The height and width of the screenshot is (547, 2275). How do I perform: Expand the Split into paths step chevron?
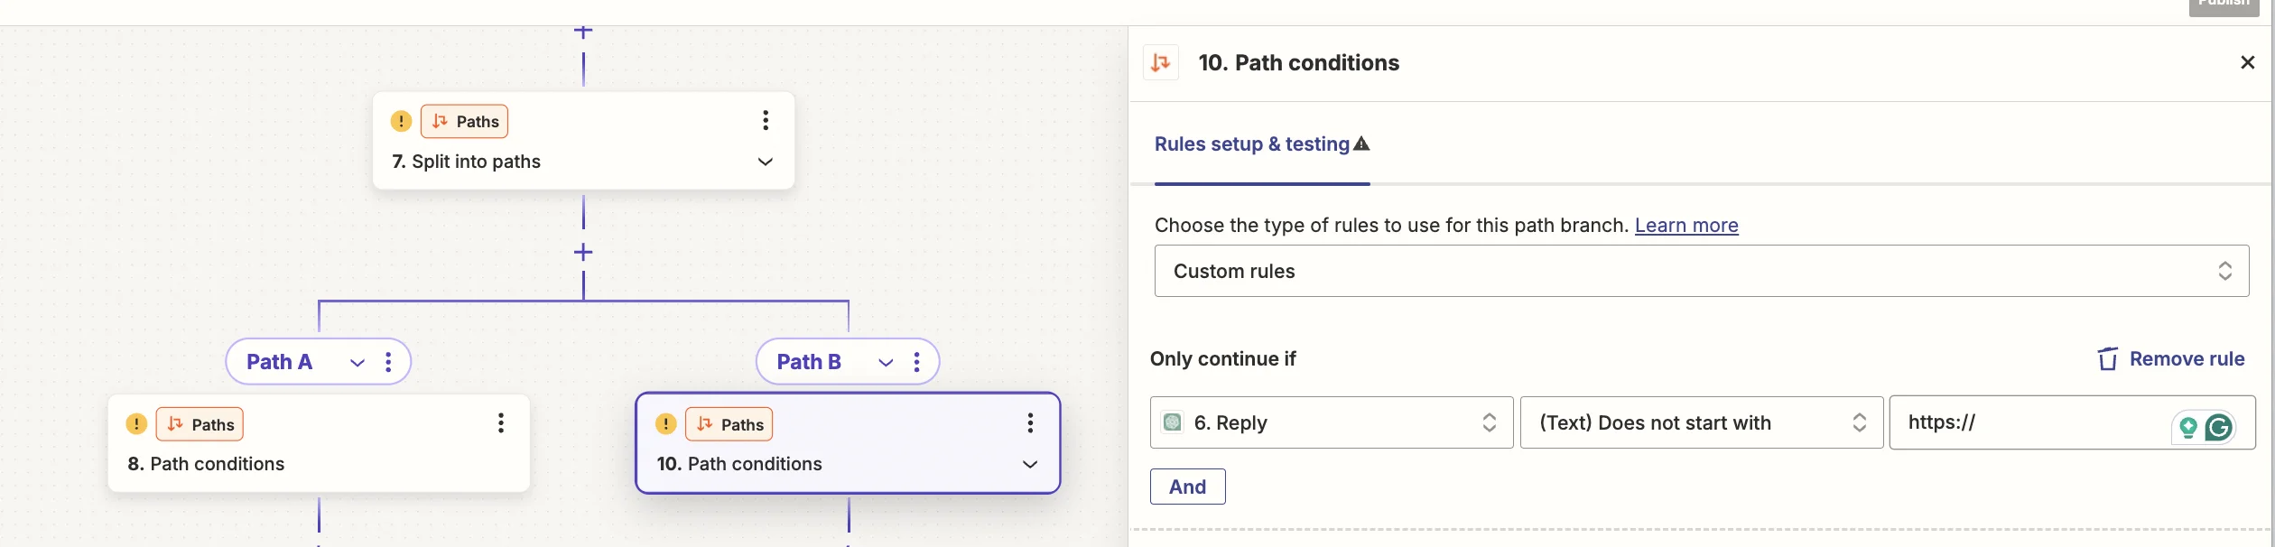(766, 162)
